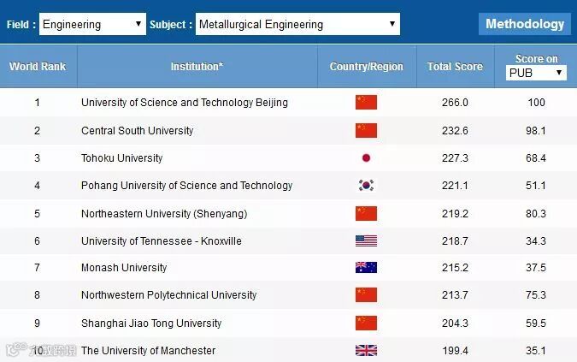Open the Subject dropdown showing Metallurgical Engineering
Screen dimensions: 577x362
297,24
